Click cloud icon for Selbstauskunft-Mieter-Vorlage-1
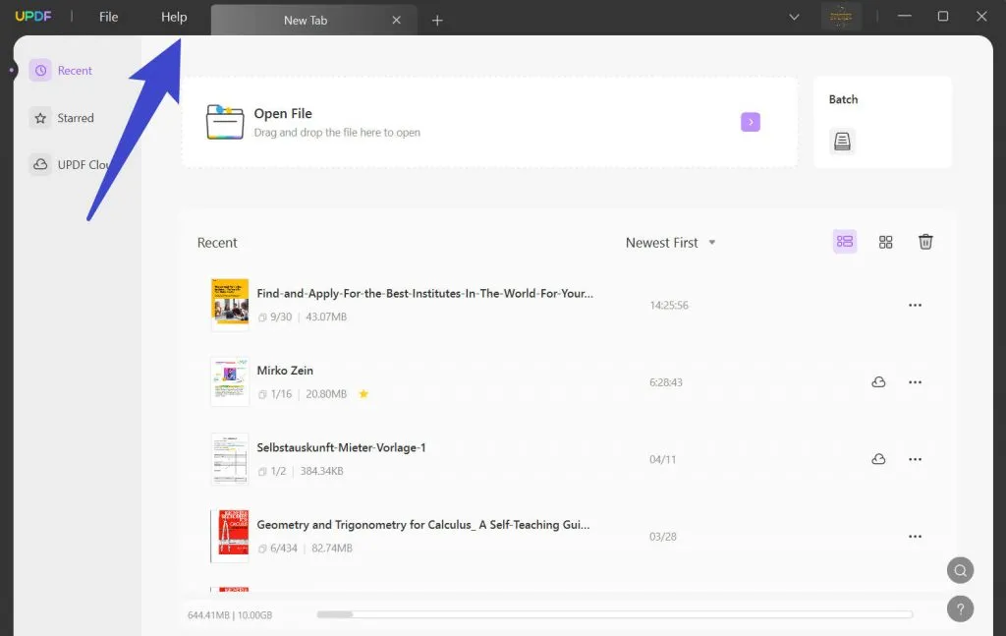The width and height of the screenshot is (1006, 636). pos(878,459)
